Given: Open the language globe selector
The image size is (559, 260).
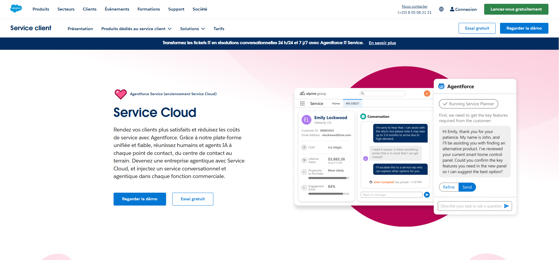Looking at the screenshot, I should [441, 9].
